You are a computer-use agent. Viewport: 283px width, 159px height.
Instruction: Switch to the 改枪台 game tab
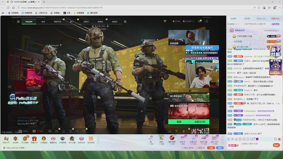pyautogui.click(x=114, y=22)
